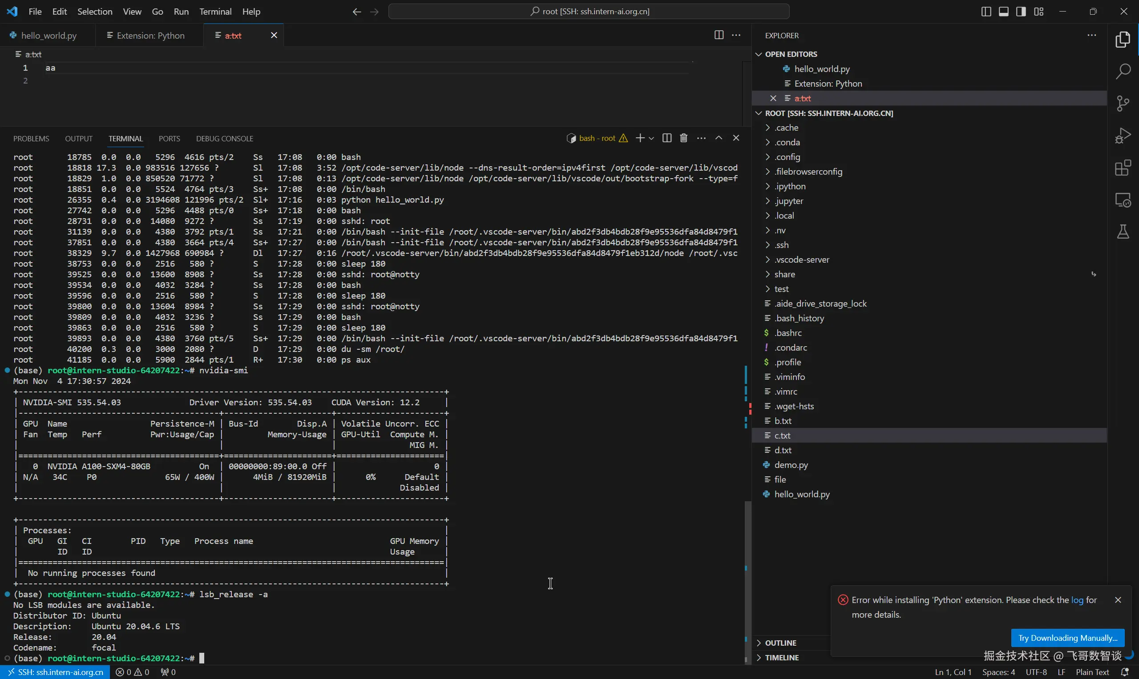Image resolution: width=1139 pixels, height=679 pixels.
Task: Toggle the secondary side bar layout
Action: [1021, 12]
